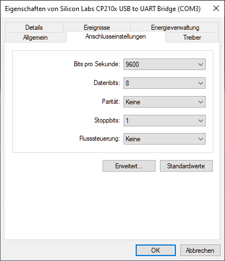The width and height of the screenshot is (225, 261).
Task: Click the dialog title bar text
Action: (103, 9)
